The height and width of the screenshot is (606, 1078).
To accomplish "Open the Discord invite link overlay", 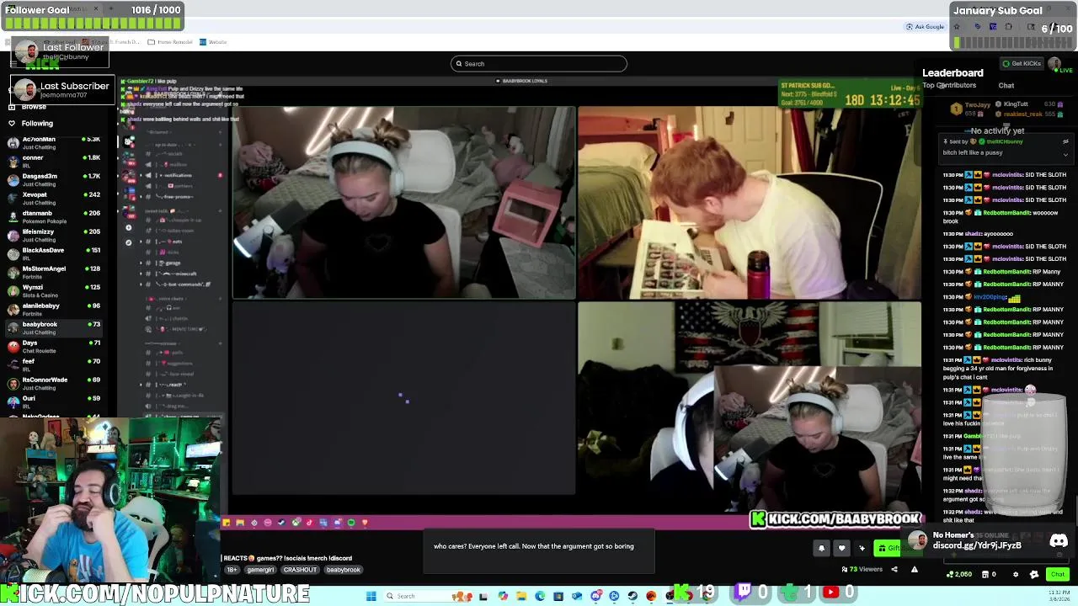I will click(987, 540).
